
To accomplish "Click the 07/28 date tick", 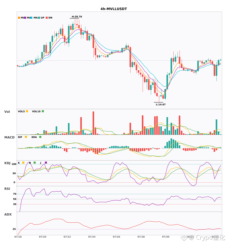I will (x=141, y=237).
